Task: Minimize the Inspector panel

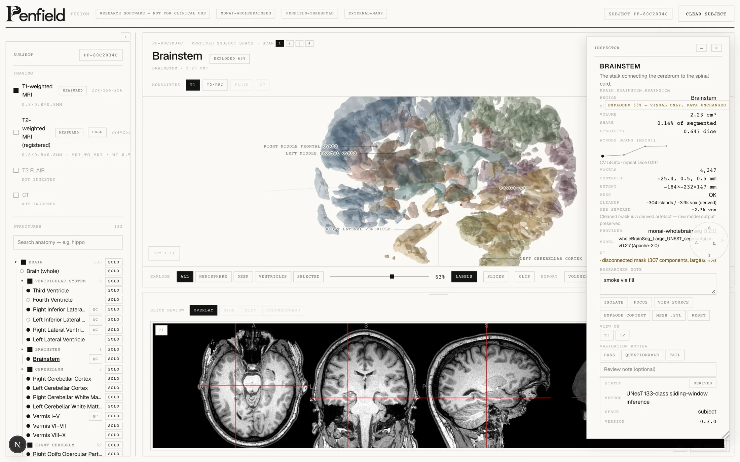Action: click(701, 48)
